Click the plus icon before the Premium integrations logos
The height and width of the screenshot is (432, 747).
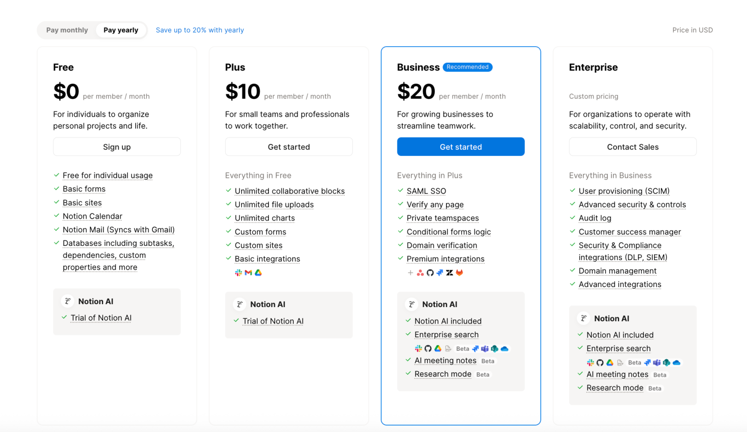tap(410, 273)
